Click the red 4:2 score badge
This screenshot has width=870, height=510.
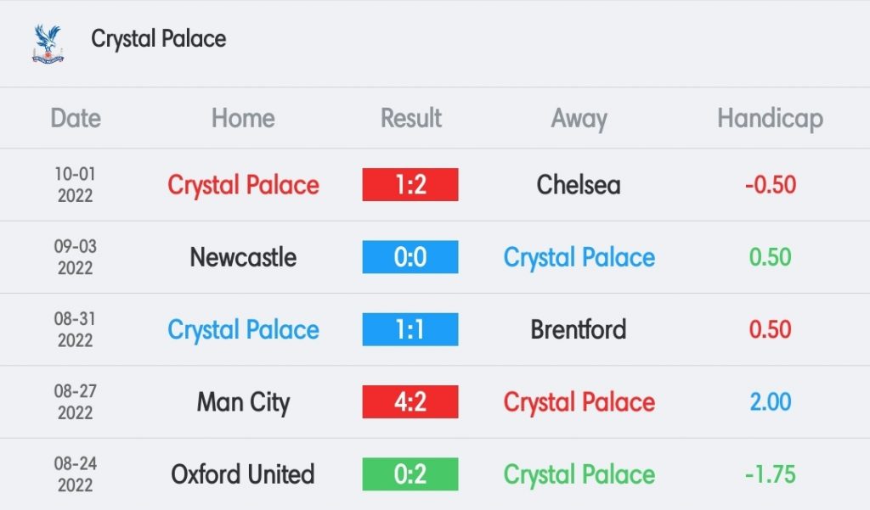(410, 402)
